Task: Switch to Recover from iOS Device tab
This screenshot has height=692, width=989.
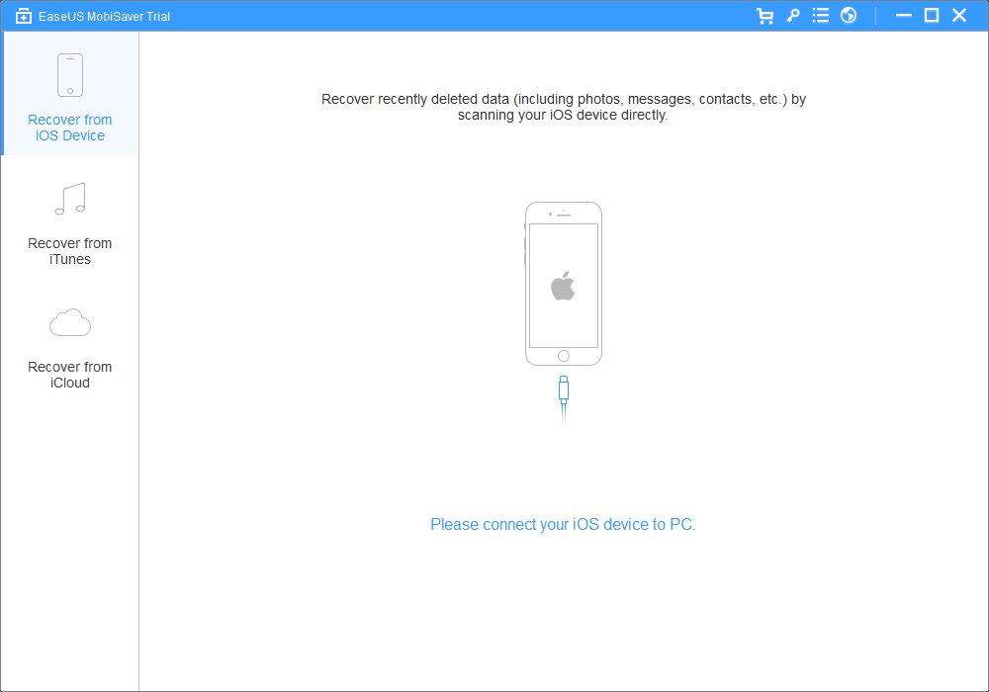Action: click(69, 128)
